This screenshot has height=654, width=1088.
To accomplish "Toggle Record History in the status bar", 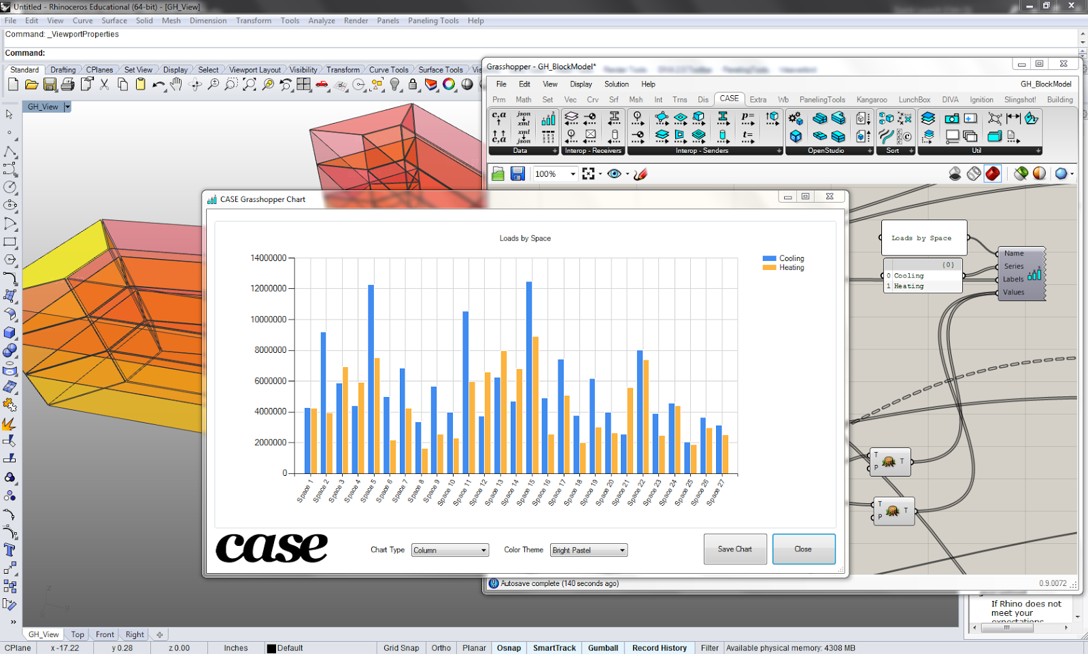I will point(660,648).
